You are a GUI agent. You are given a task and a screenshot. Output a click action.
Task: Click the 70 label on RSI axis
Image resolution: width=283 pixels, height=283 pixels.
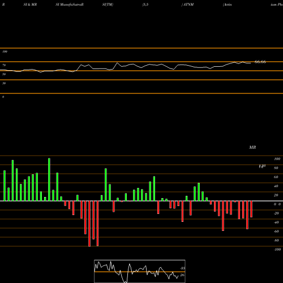point(4,65)
